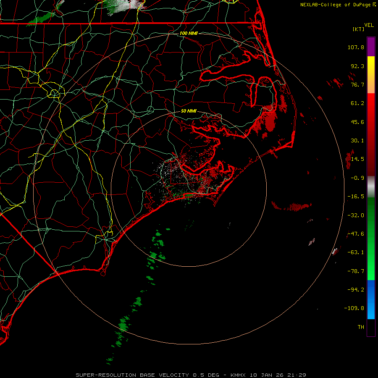378x378 pixels.
Task: Click the Super-Resolution Base Velocity caption text
Action: tap(191, 375)
